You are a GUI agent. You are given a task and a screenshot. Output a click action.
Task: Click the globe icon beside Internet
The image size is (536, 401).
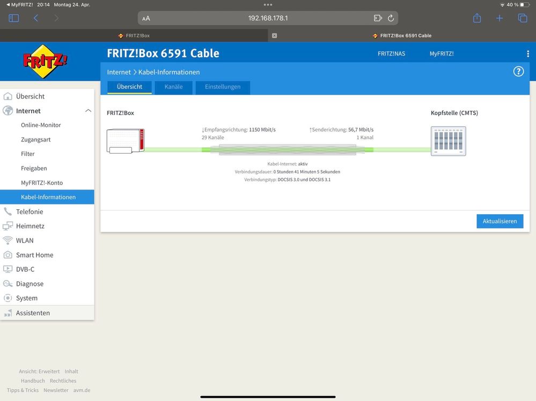click(8, 111)
